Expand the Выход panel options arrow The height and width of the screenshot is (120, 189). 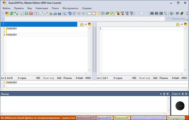tap(161, 94)
